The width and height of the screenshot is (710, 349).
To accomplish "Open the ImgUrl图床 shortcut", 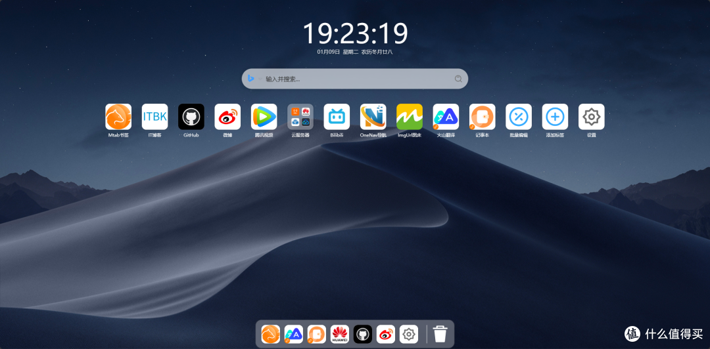I will pos(410,117).
